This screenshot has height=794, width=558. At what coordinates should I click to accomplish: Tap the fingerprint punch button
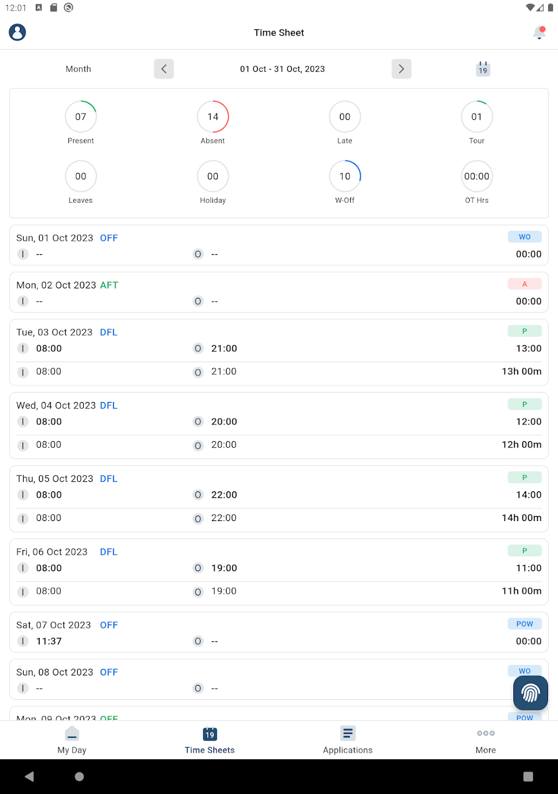click(530, 693)
